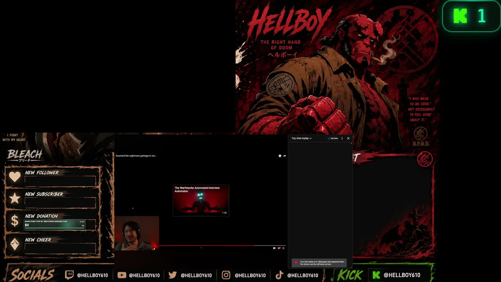Click the 'New Donation' label
Image resolution: width=501 pixels, height=282 pixels.
tap(41, 216)
